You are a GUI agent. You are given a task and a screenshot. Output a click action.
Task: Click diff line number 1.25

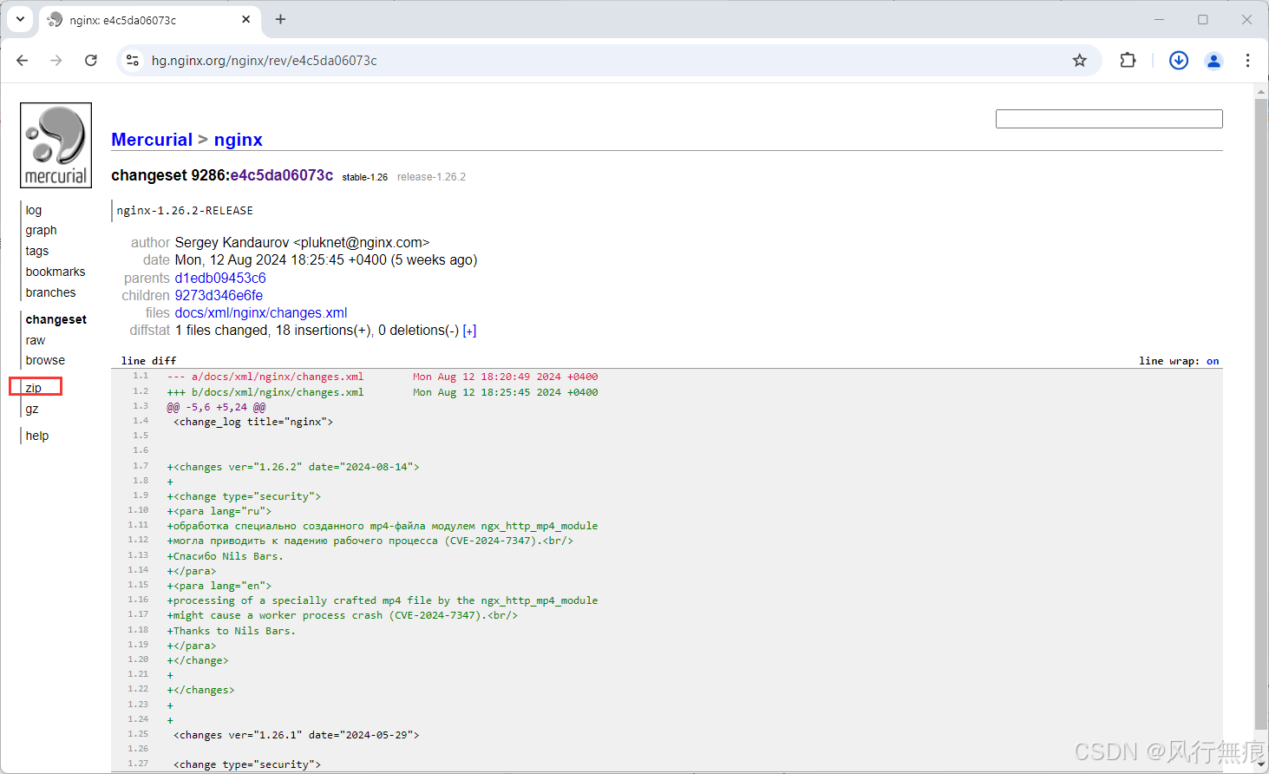(x=138, y=734)
